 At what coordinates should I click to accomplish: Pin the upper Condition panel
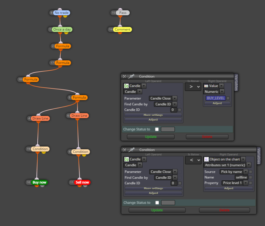[x=131, y=76]
